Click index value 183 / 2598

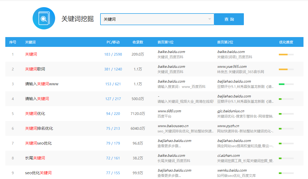point(113,54)
